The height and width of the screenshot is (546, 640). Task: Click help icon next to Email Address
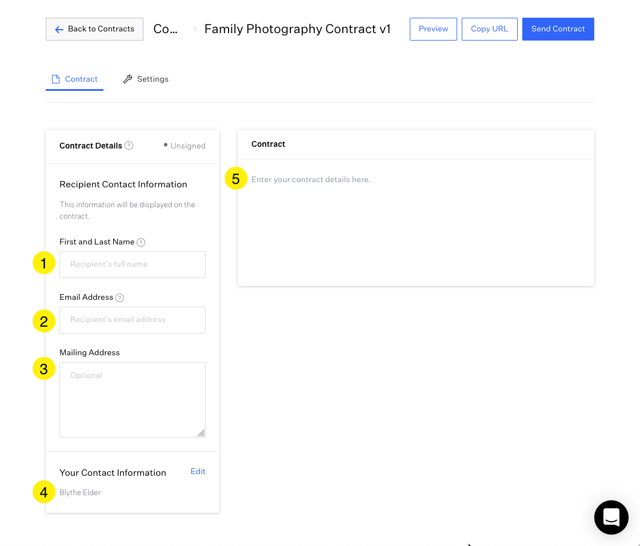[x=120, y=298]
